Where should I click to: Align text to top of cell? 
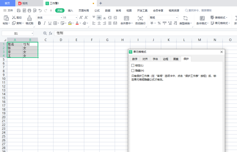pos(94,18)
